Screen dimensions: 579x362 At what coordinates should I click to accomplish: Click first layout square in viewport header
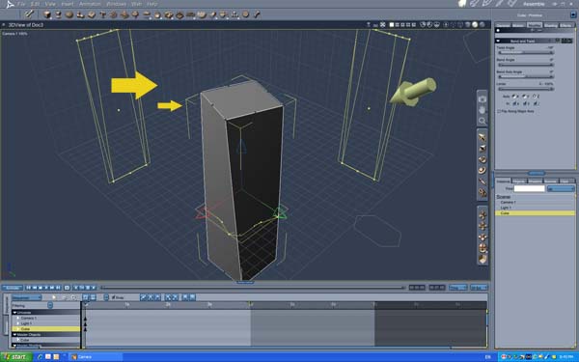click(x=392, y=25)
